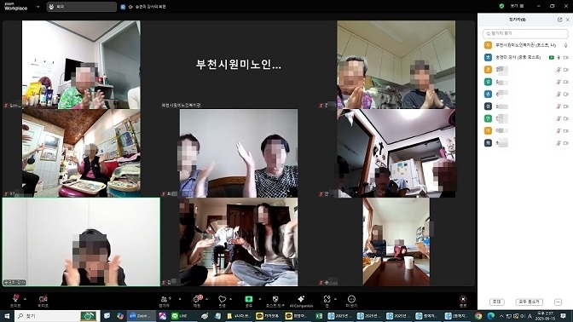Viewport: 573px width, 322px height.
Task: Expand the caret next to Chat
Action: pyautogui.click(x=207, y=299)
